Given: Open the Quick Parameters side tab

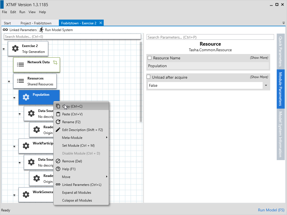Looking at the screenshot, I should [281, 51].
